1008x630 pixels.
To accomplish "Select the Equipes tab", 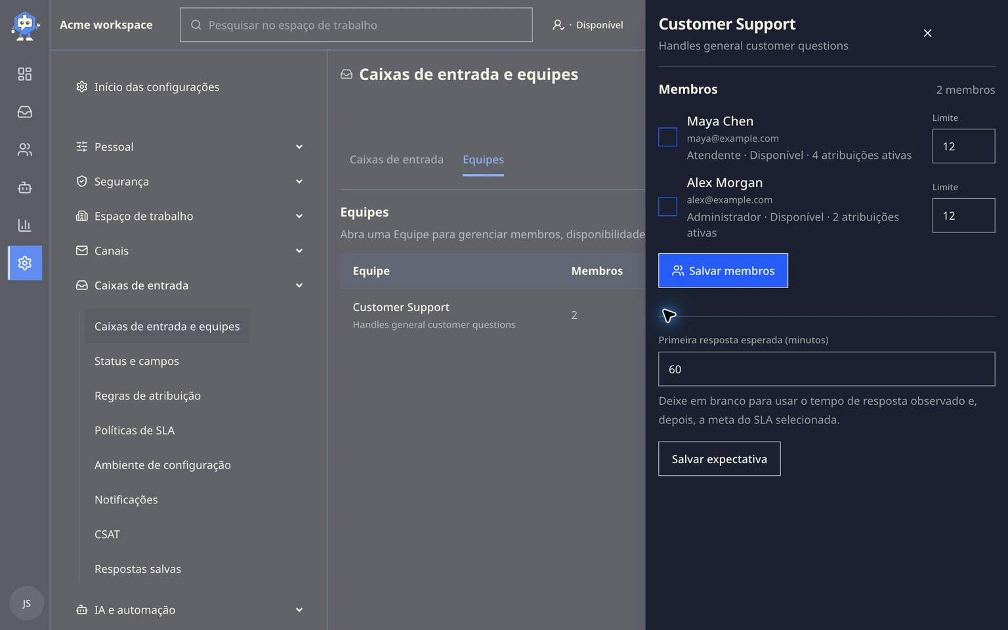I will [483, 159].
